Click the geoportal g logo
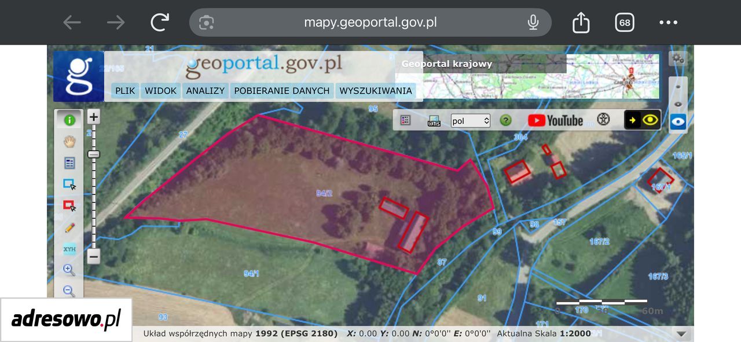 tap(79, 76)
